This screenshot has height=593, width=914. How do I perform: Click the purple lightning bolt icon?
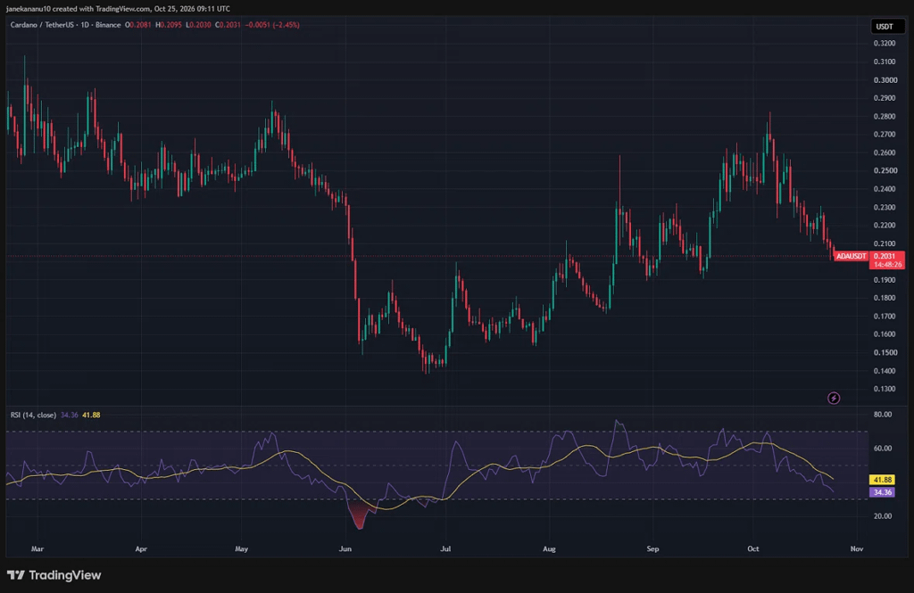click(x=834, y=398)
